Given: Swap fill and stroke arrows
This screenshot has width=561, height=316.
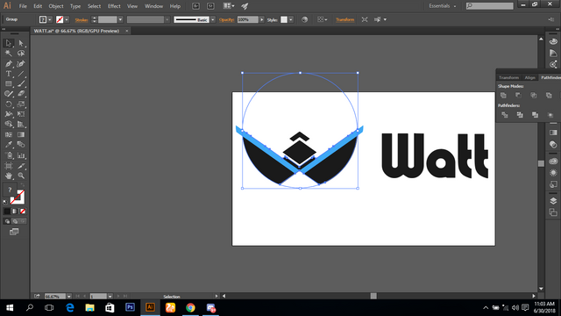Looking at the screenshot, I should coord(23,185).
